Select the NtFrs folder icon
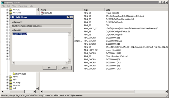 click(11, 77)
